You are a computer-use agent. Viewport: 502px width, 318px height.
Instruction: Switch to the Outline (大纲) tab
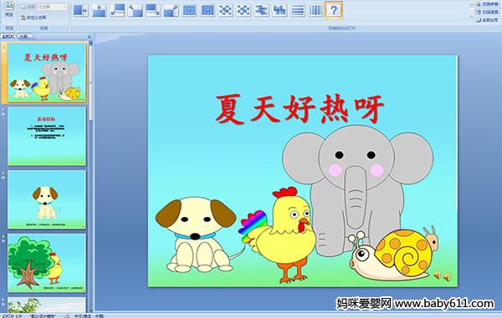pos(23,37)
